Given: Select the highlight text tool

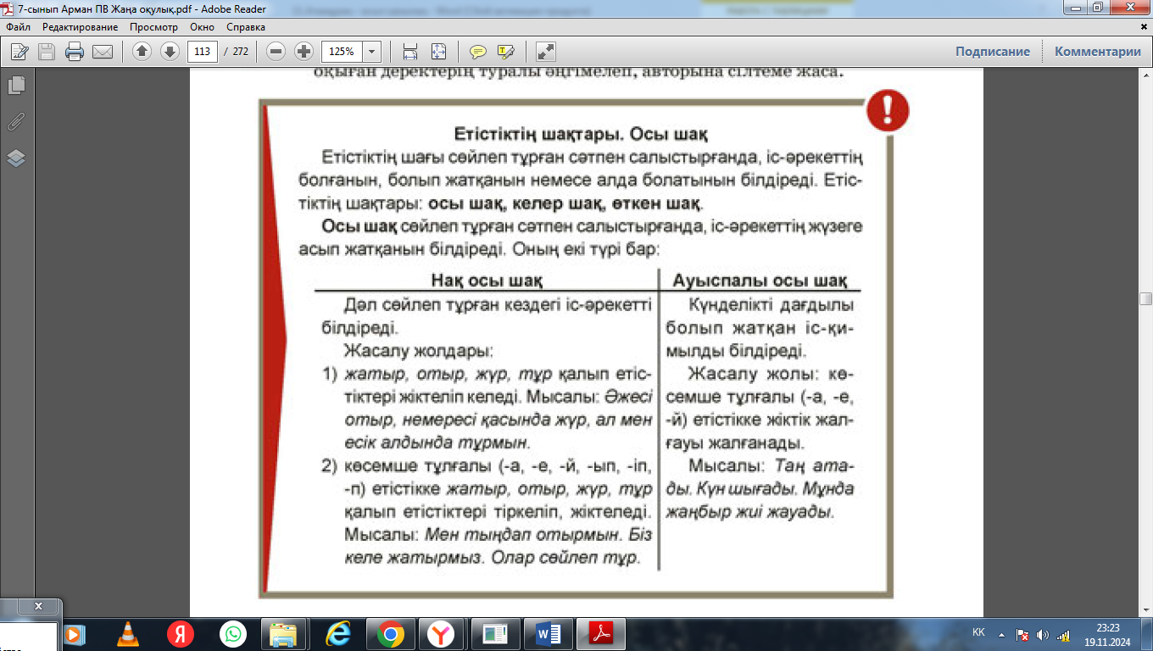Looking at the screenshot, I should pyautogui.click(x=506, y=52).
